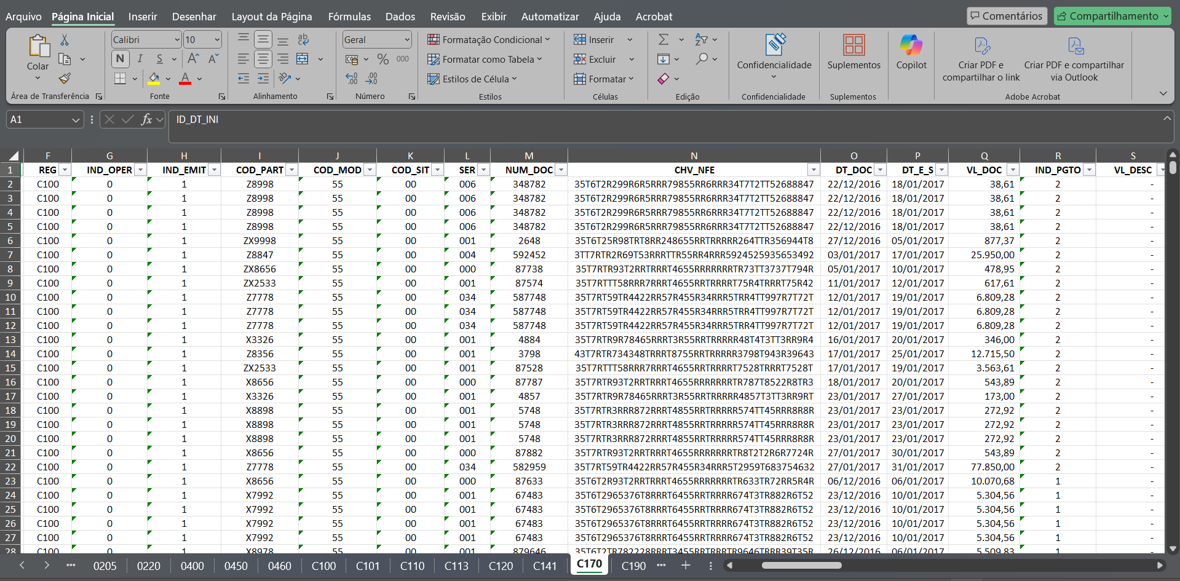The height and width of the screenshot is (581, 1180).
Task: Apply italic formatting
Action: coord(140,59)
